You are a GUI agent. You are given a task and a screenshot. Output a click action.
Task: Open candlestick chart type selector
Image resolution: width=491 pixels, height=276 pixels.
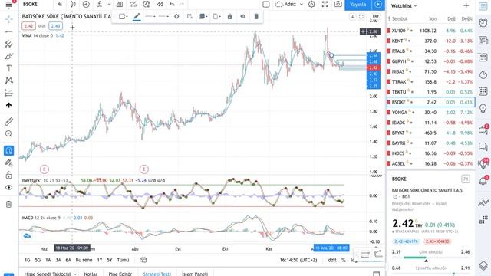tap(73, 5)
